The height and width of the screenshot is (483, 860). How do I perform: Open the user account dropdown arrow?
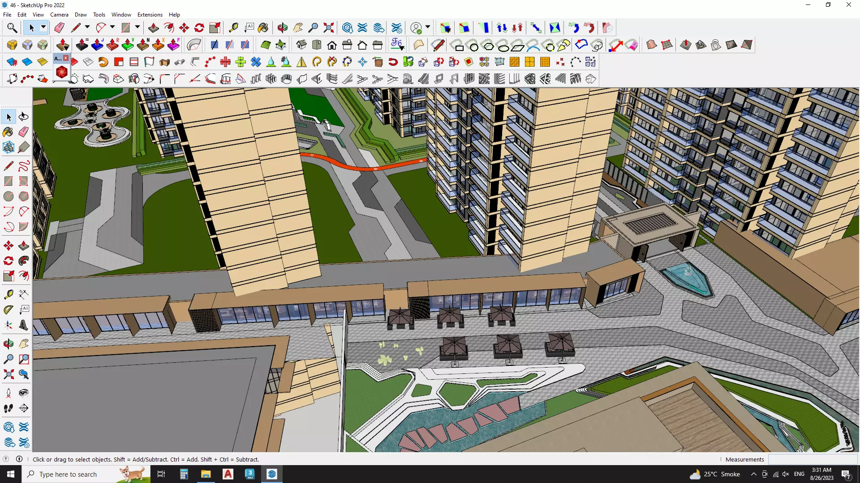pyautogui.click(x=428, y=28)
